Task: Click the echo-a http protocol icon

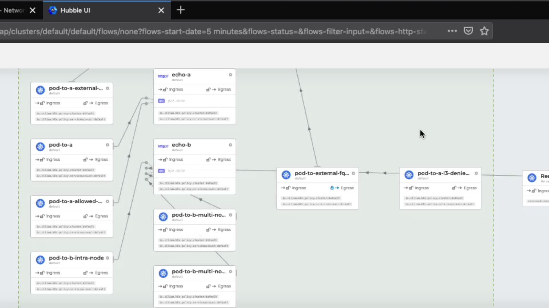Action: pyautogui.click(x=163, y=76)
